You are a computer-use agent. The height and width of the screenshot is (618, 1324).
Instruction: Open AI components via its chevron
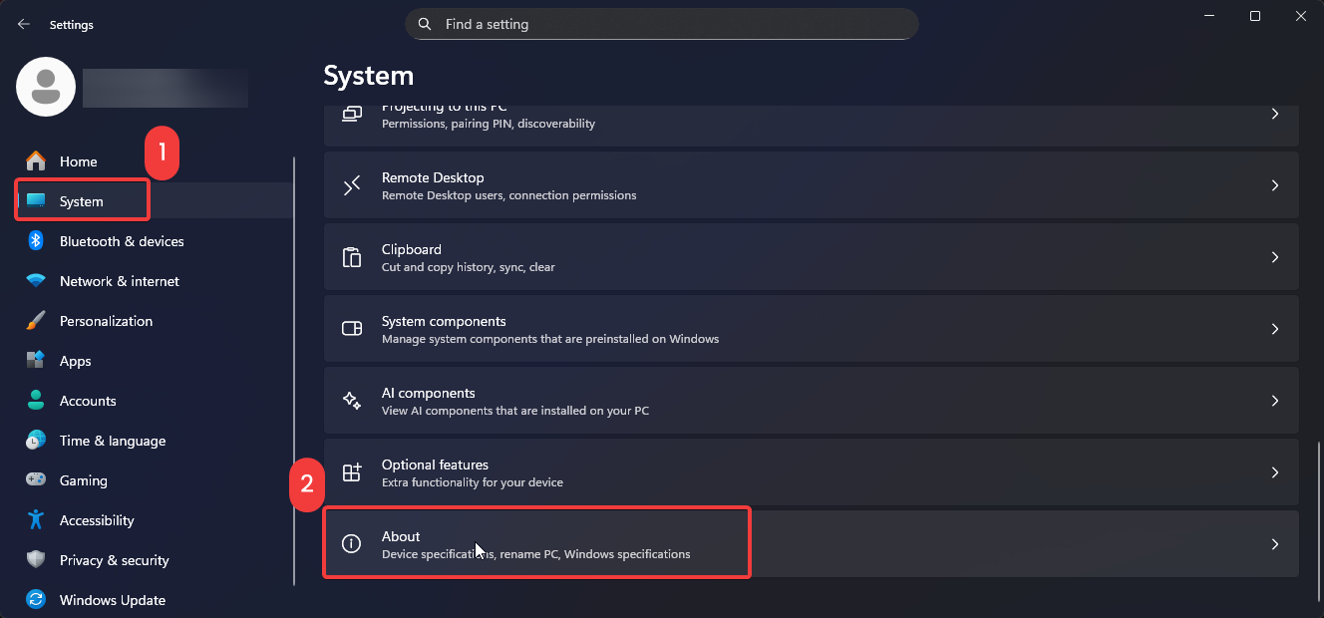click(x=1275, y=401)
